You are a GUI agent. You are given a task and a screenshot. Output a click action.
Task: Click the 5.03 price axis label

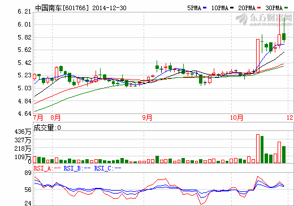point(24,88)
